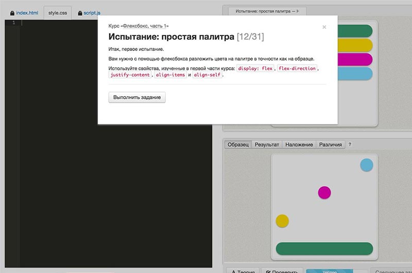The height and width of the screenshot is (273, 412).
Task: Select the Образец comparison tab
Action: (x=238, y=144)
